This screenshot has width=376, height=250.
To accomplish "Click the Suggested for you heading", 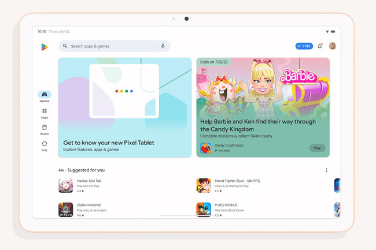I will pyautogui.click(x=86, y=170).
